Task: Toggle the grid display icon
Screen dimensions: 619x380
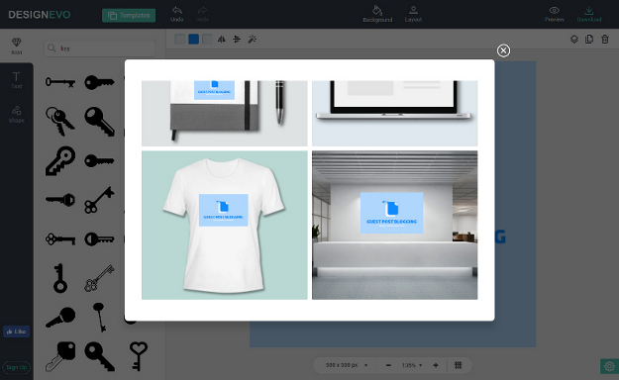Action: tap(458, 365)
